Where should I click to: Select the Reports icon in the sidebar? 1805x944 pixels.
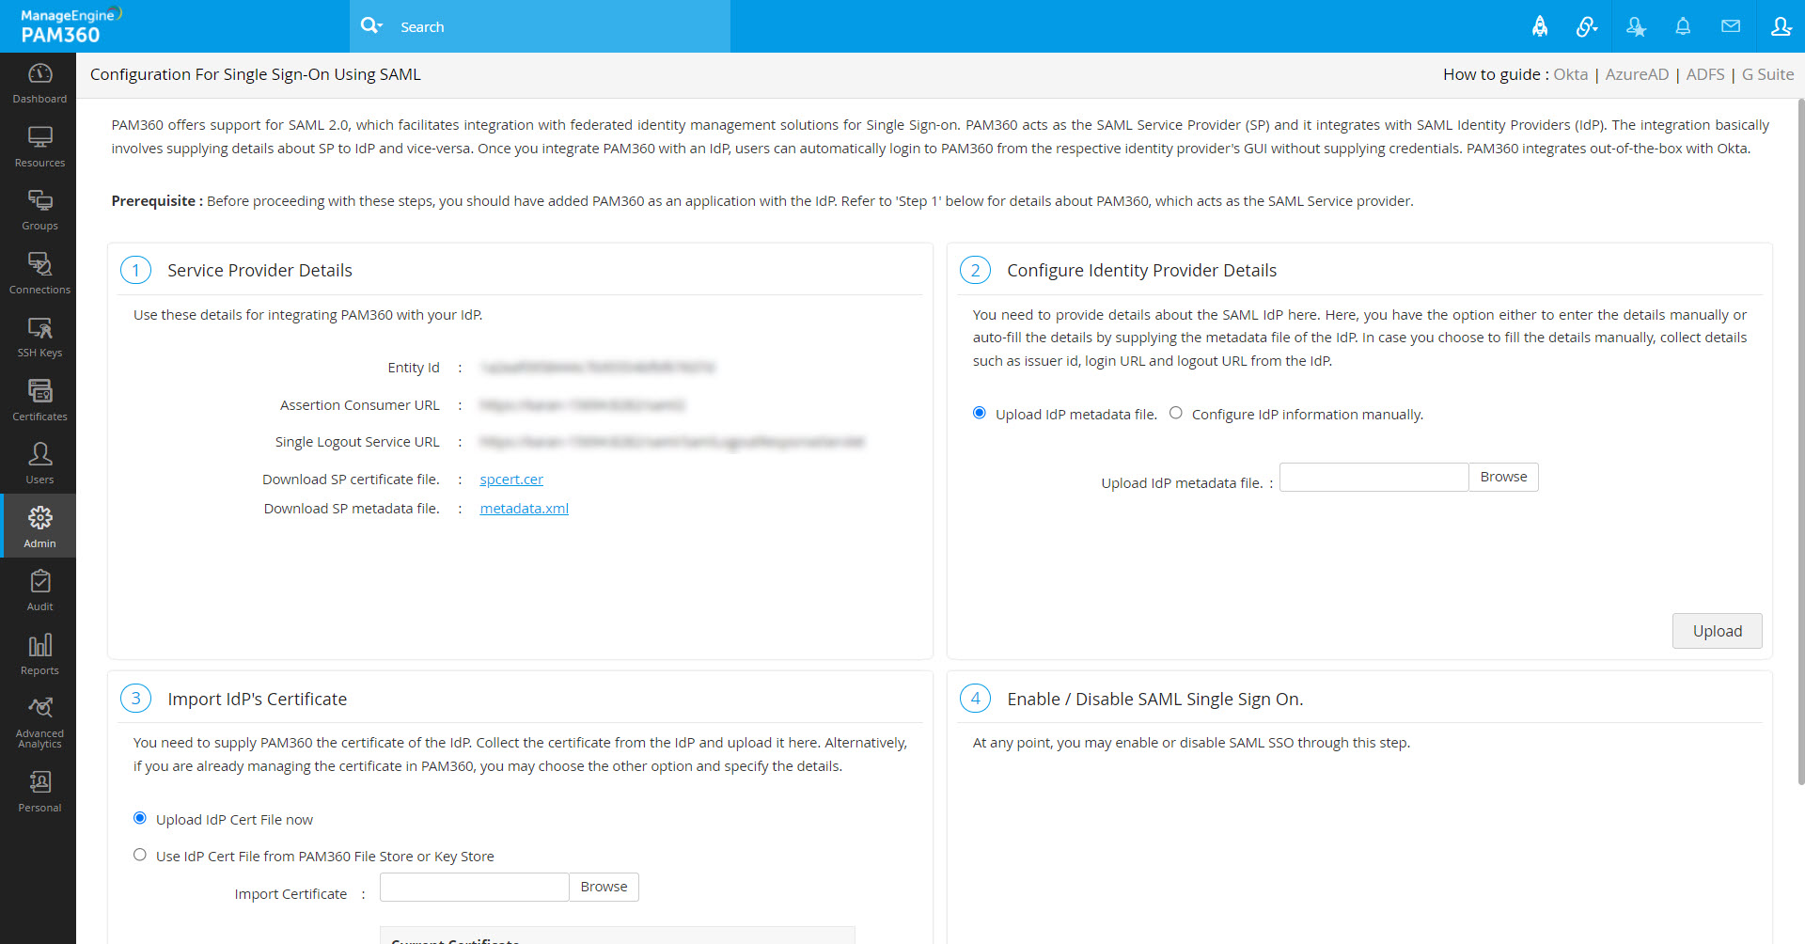[39, 653]
